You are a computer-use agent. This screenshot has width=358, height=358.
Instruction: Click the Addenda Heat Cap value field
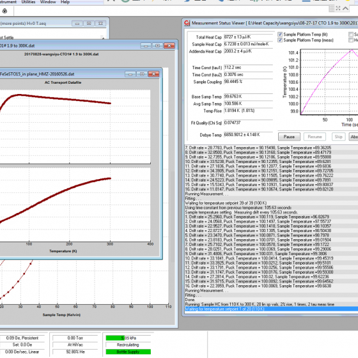[x=248, y=51]
